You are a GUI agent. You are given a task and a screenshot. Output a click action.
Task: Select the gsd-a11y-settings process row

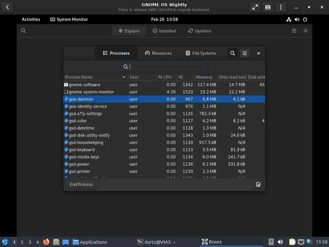pos(164,114)
